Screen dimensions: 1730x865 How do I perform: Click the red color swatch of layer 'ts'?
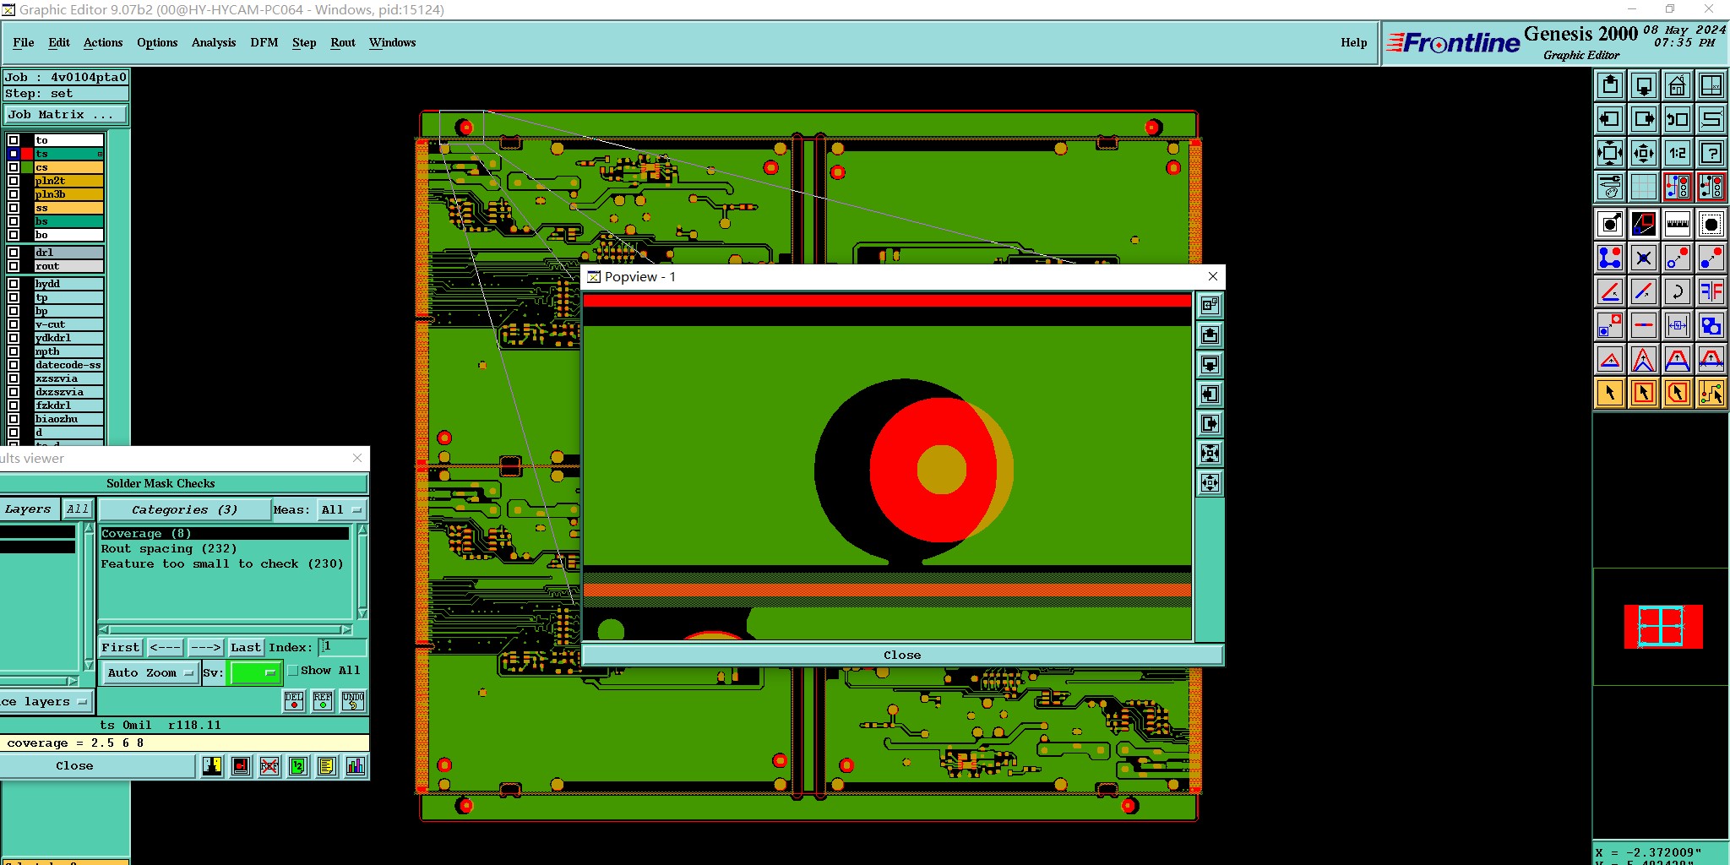pyautogui.click(x=27, y=154)
